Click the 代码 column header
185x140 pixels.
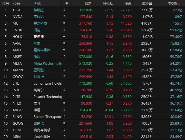point(16,4)
